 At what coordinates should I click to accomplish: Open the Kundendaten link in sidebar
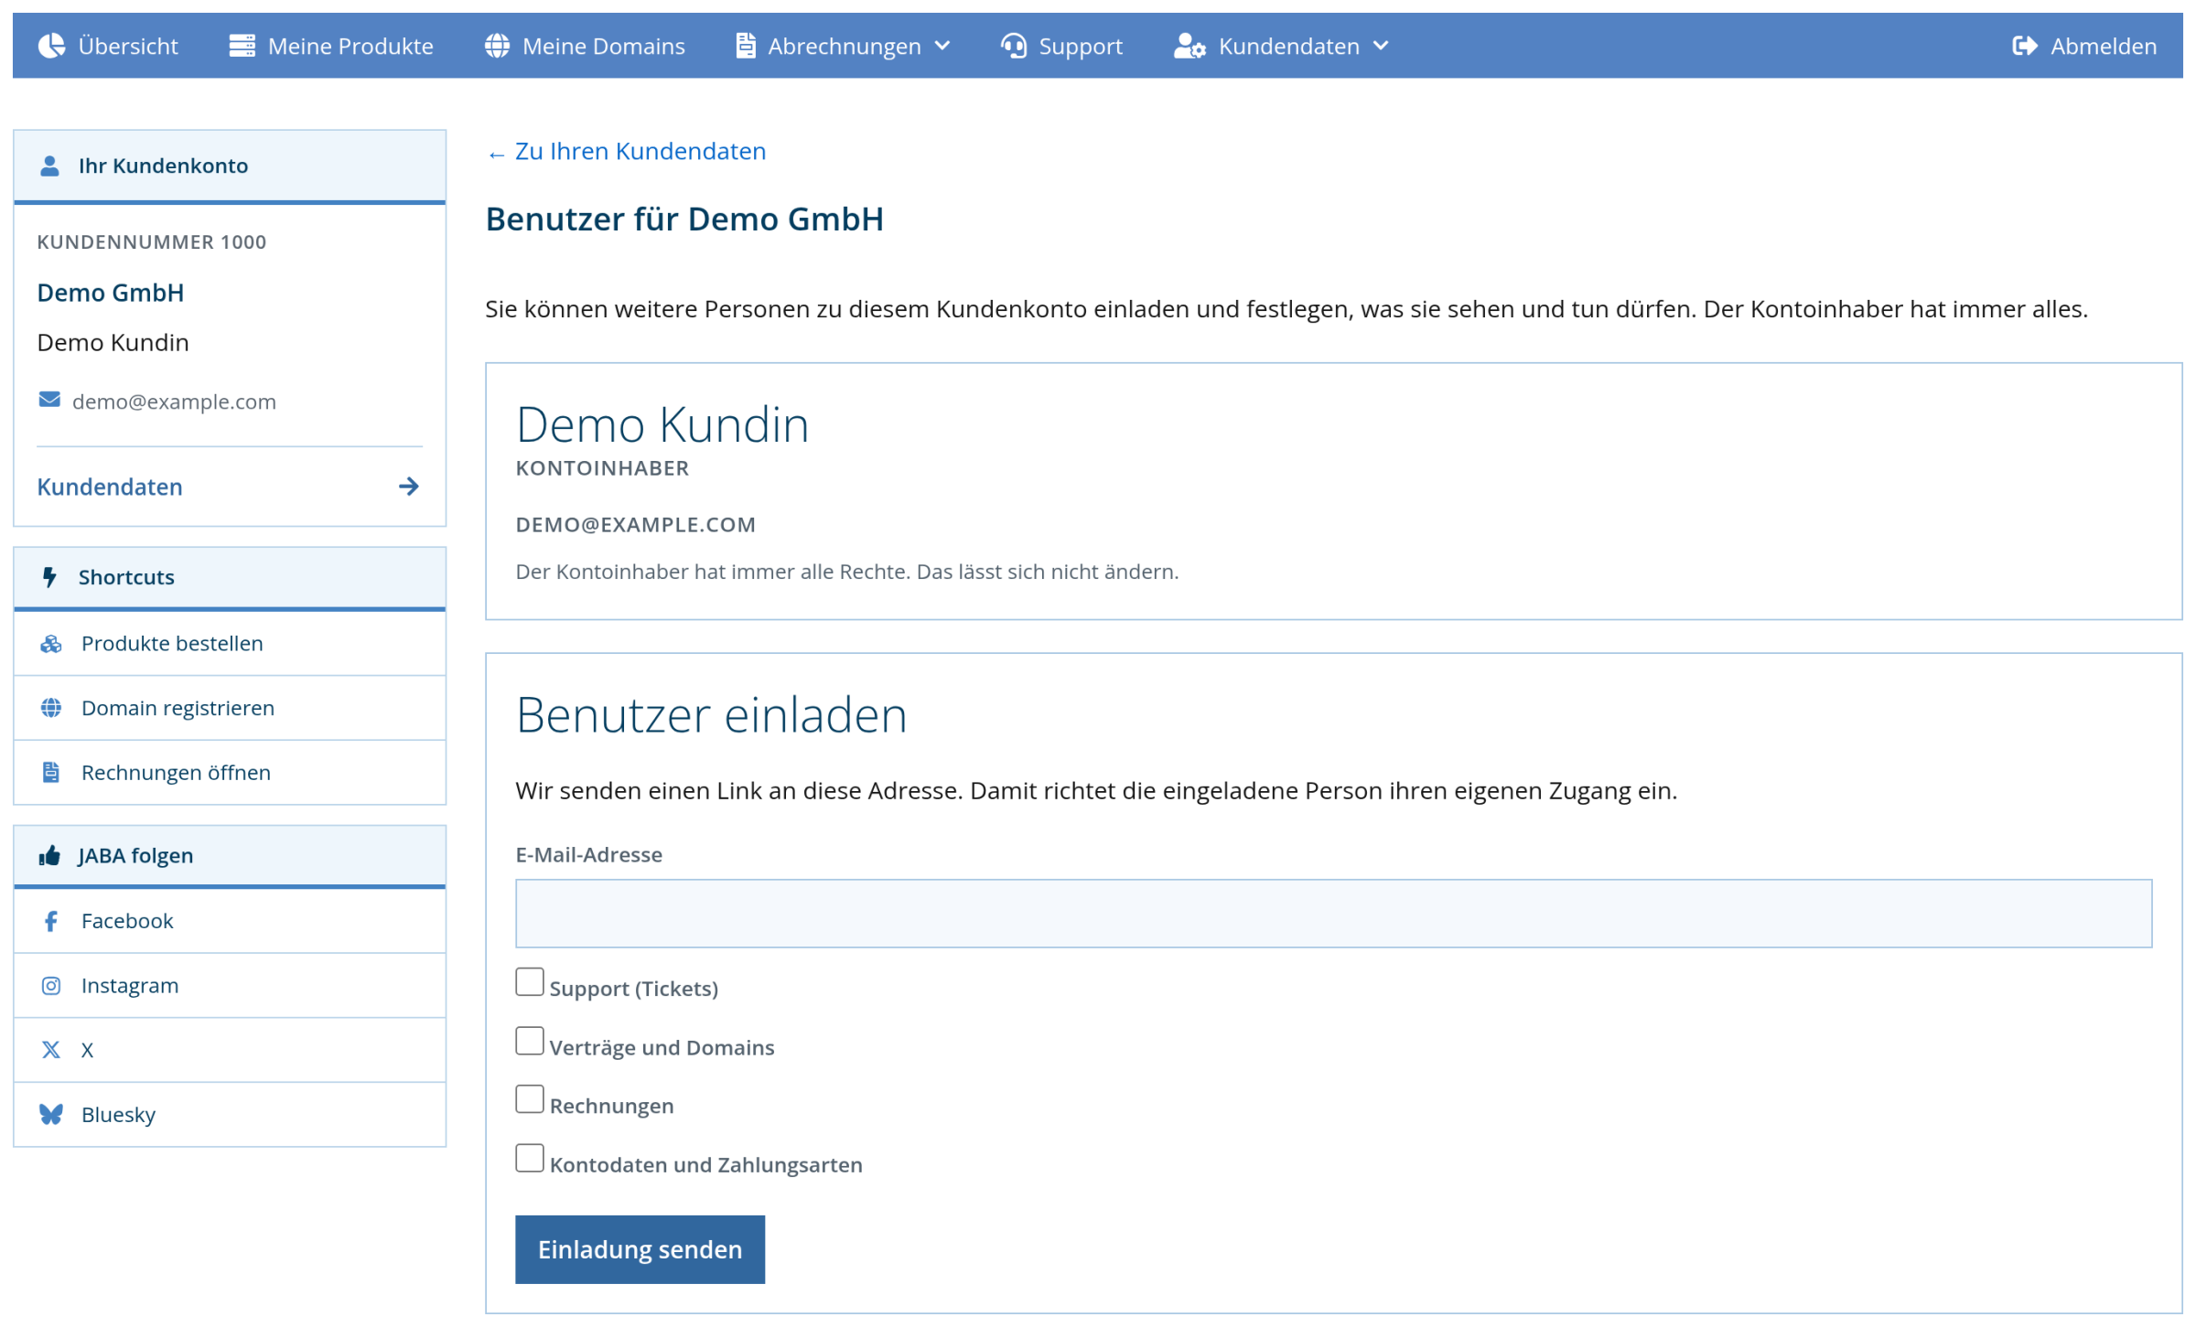(x=229, y=487)
